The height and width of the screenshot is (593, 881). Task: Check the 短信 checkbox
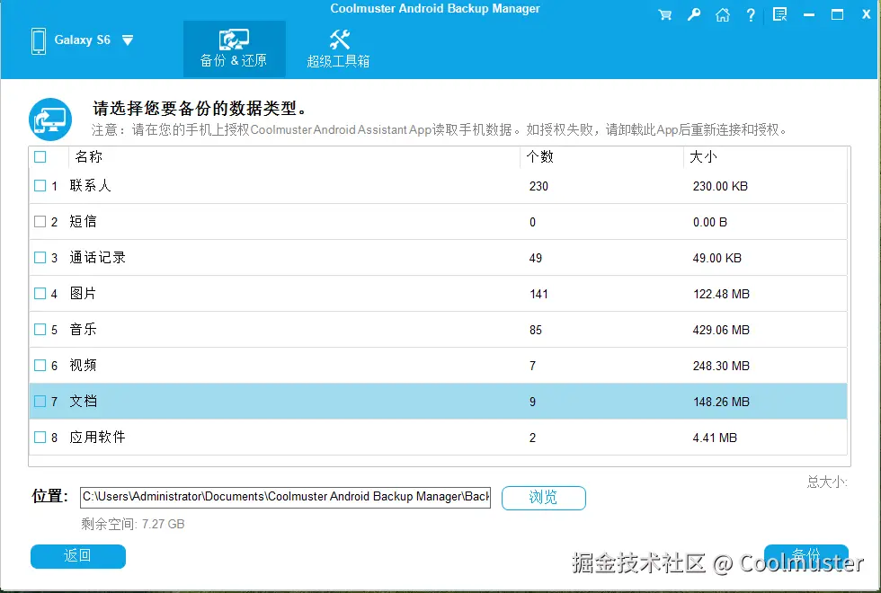pos(40,222)
